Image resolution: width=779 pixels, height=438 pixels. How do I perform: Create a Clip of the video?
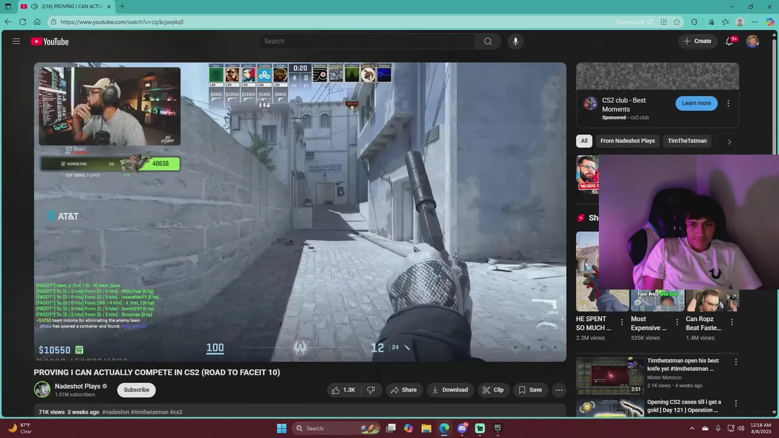tap(493, 390)
